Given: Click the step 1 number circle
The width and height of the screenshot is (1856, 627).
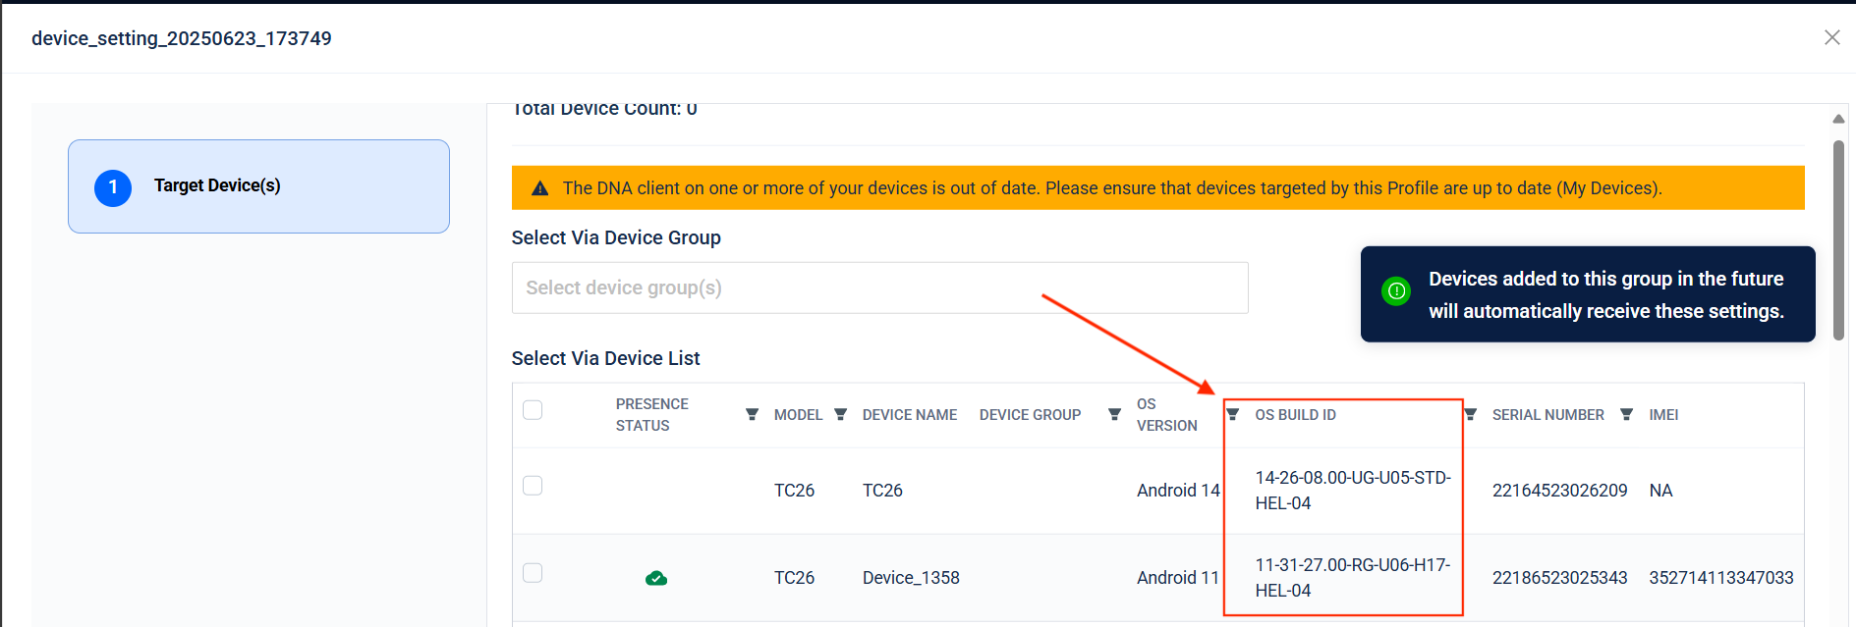Looking at the screenshot, I should pyautogui.click(x=113, y=187).
